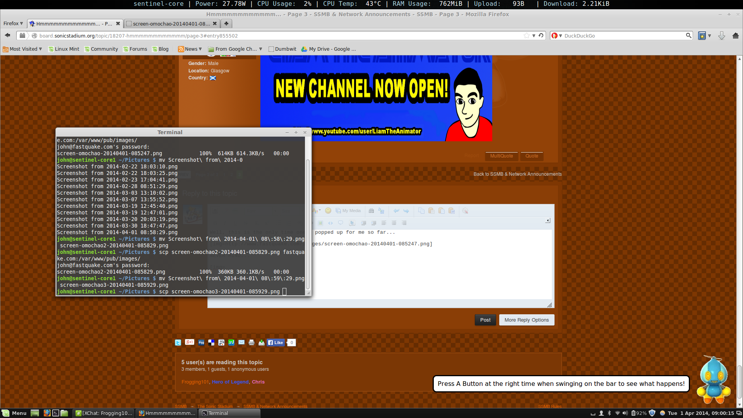Open Frogging101 user profile link
The image size is (743, 418).
pyautogui.click(x=195, y=382)
